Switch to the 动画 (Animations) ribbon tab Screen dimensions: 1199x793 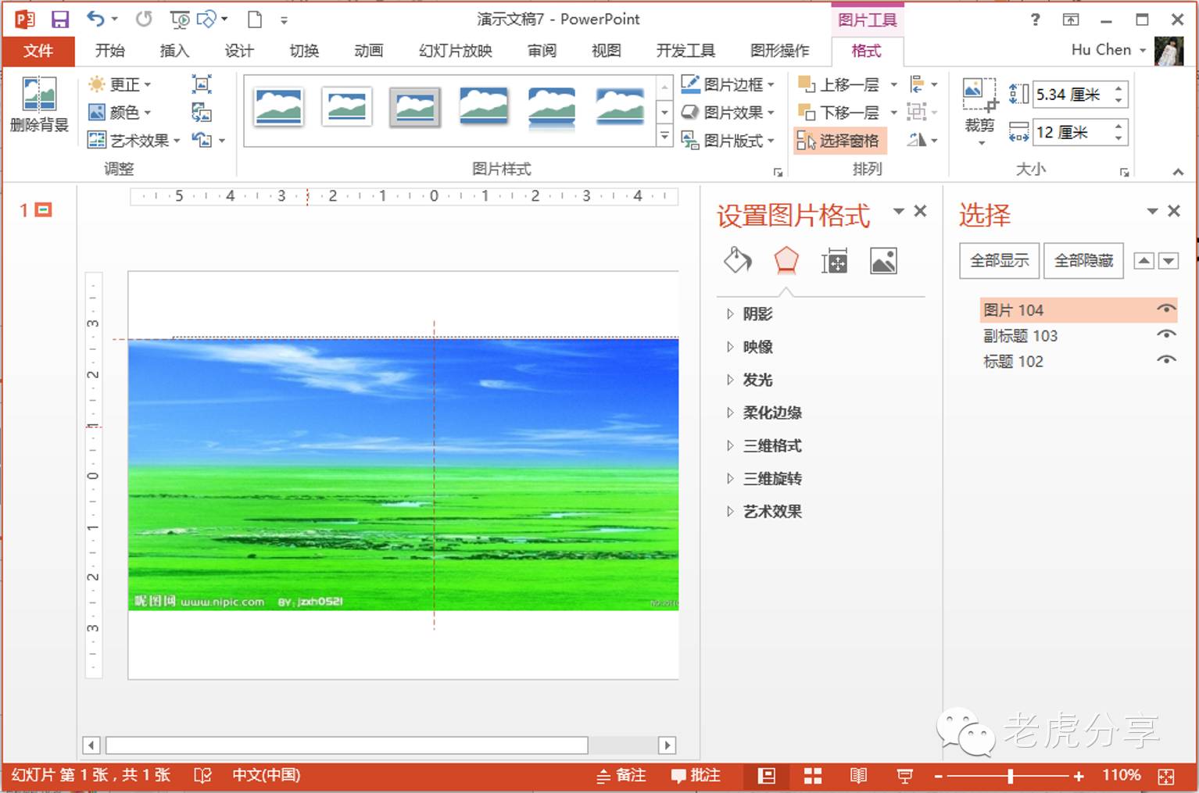(x=369, y=51)
